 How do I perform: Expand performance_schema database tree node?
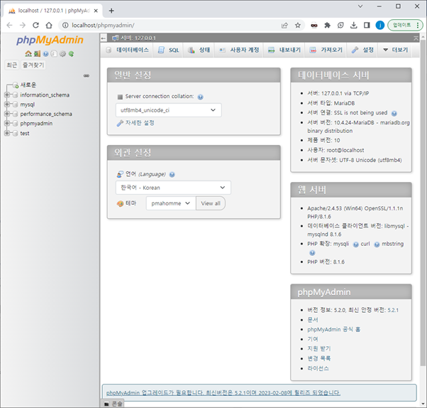(7, 114)
